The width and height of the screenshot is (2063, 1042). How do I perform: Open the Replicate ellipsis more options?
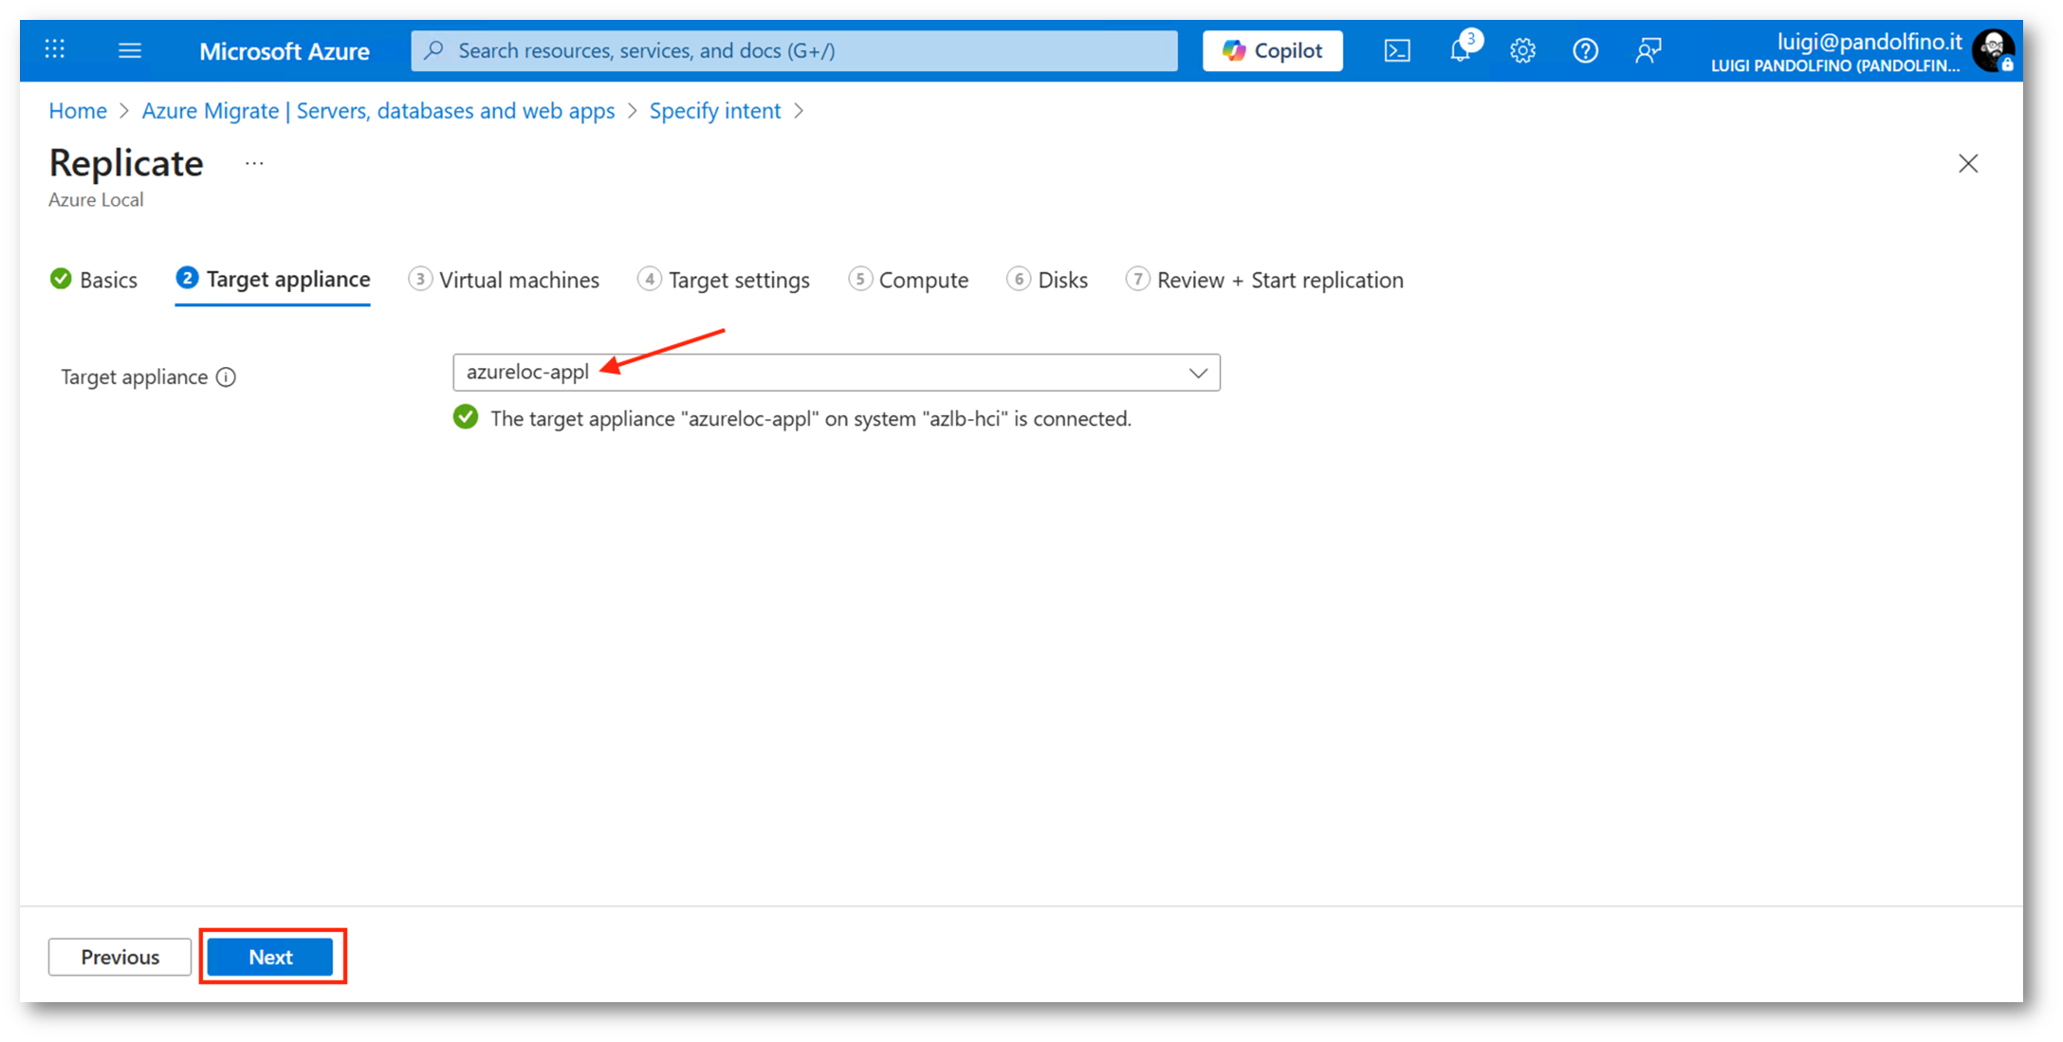pos(254,163)
